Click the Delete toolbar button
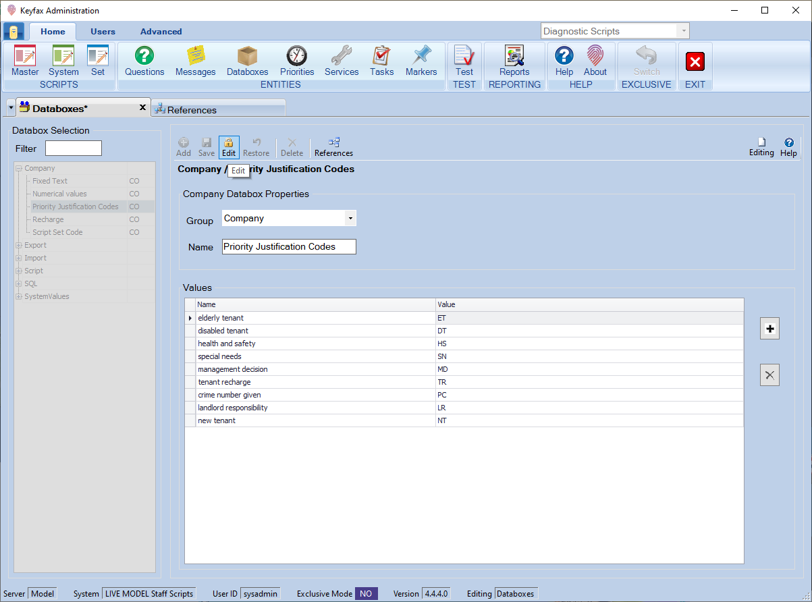Screen dimensions: 812x602 [x=292, y=147]
